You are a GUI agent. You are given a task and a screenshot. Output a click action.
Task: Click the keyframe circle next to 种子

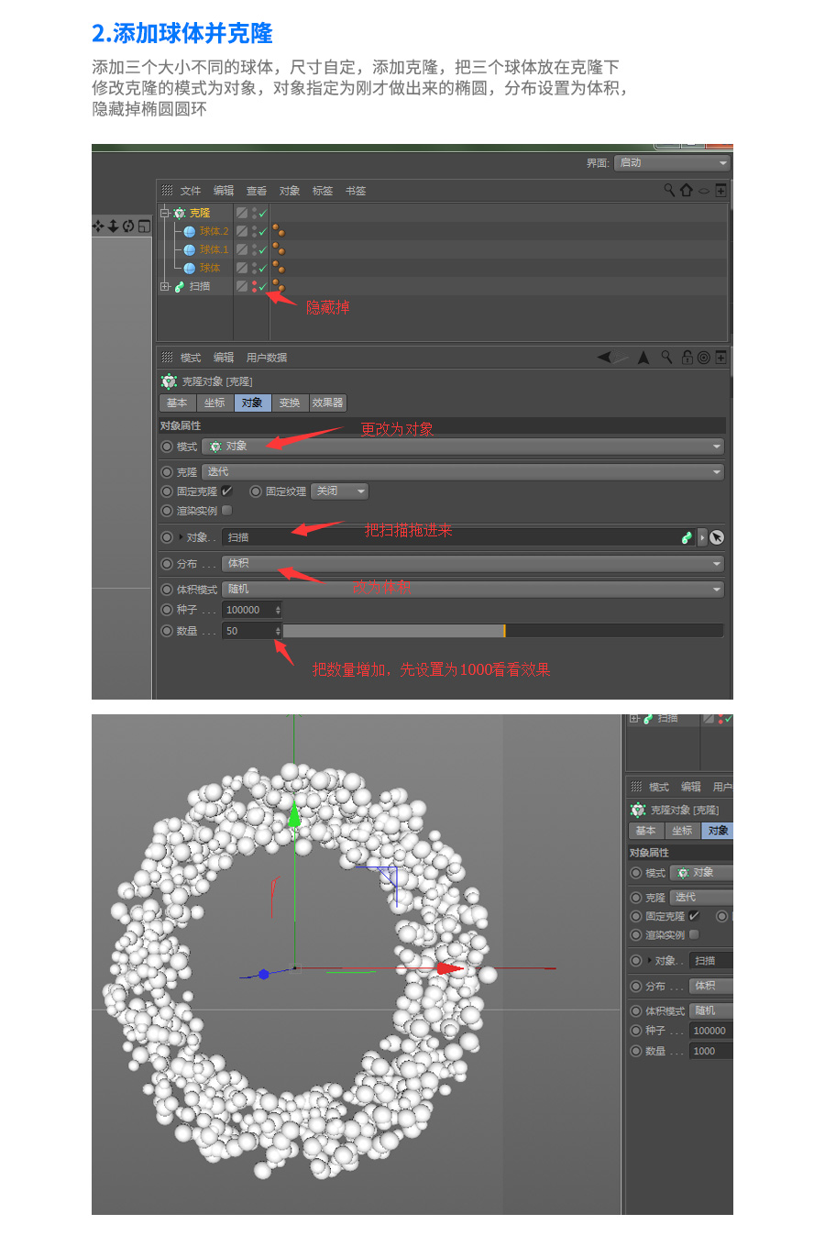pyautogui.click(x=167, y=610)
